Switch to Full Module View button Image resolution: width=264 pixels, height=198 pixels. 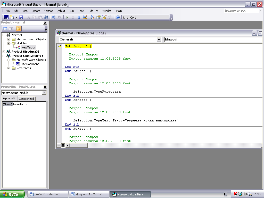(x=63, y=145)
